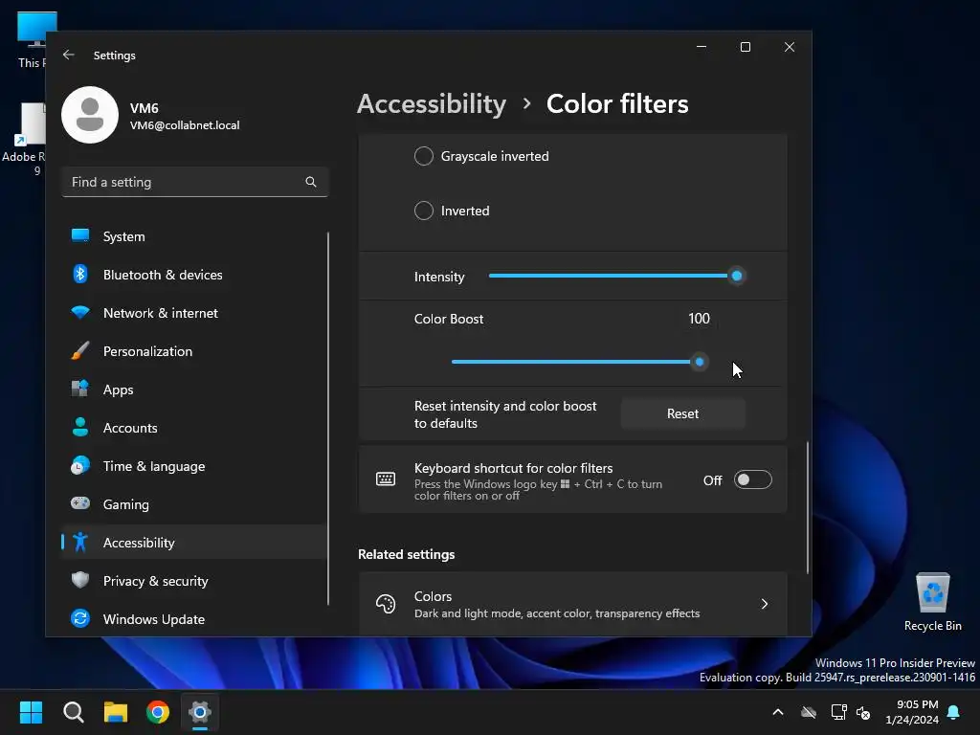This screenshot has width=980, height=735.
Task: Go back using the Settings back arrow
Action: [x=69, y=55]
